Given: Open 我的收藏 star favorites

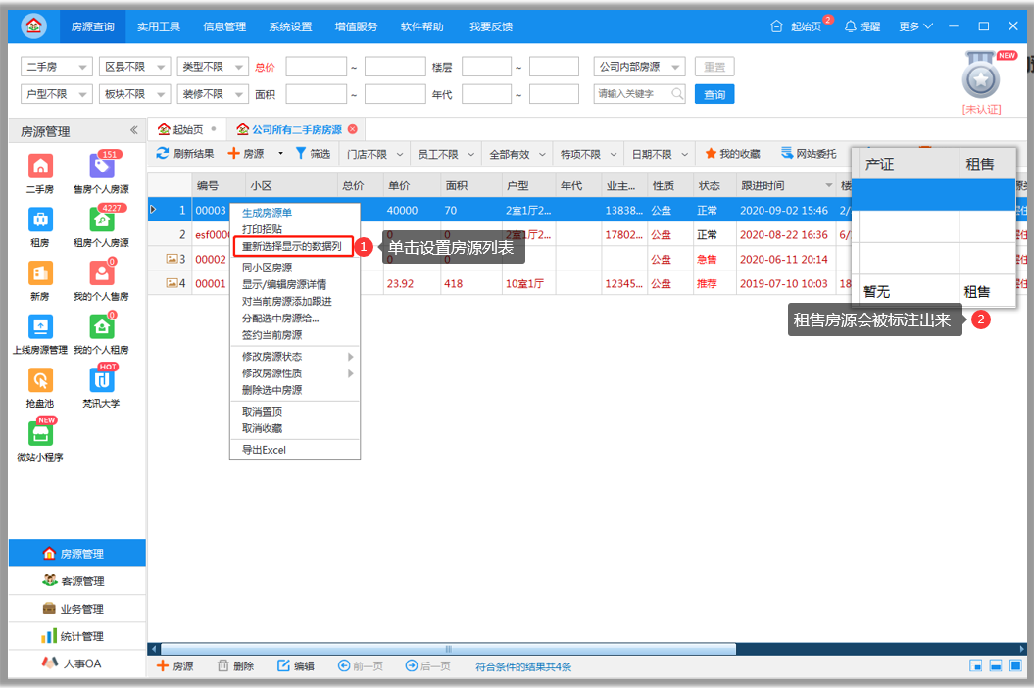Looking at the screenshot, I should [733, 154].
